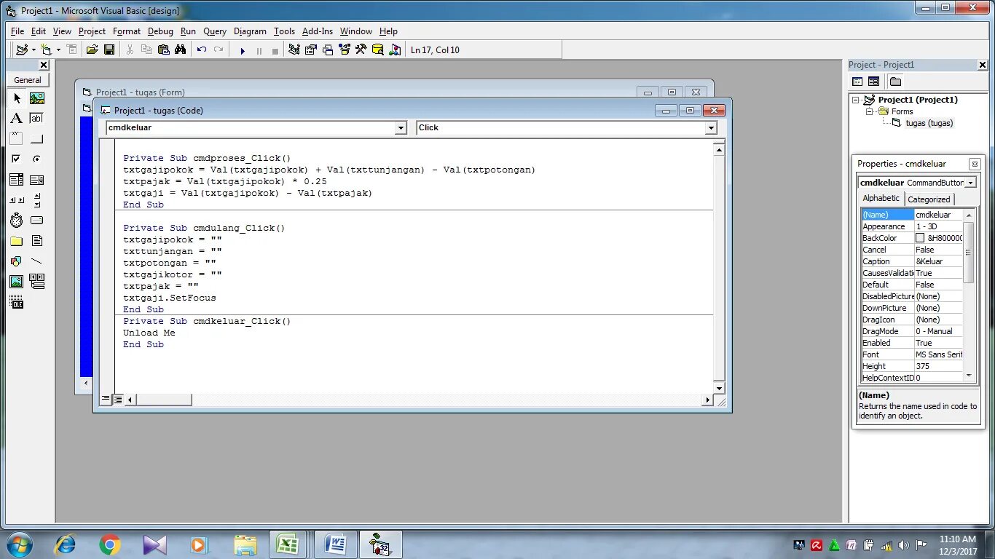
Task: Select the ListBox control tool
Action: (37, 180)
